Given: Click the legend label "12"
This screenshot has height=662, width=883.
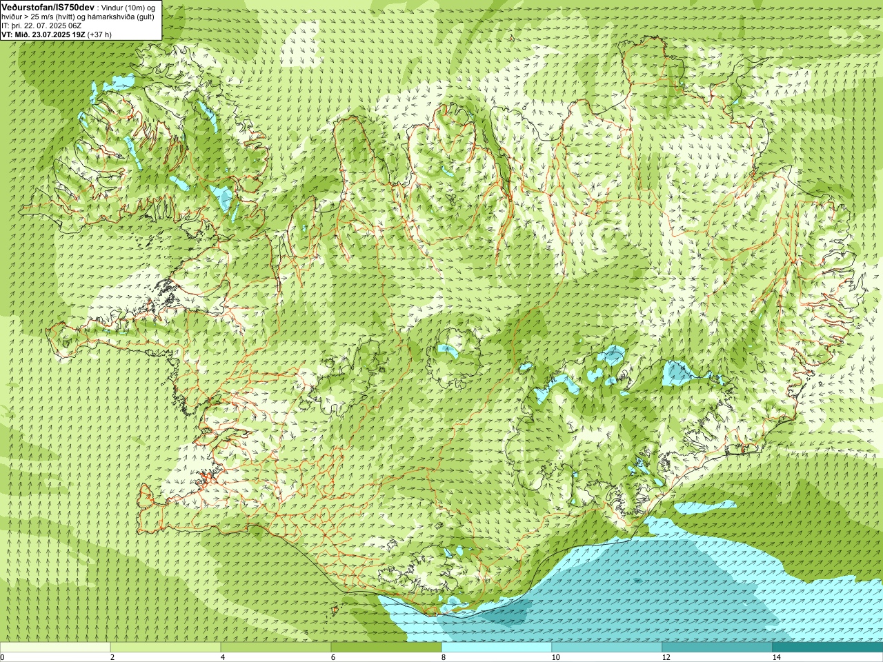Looking at the screenshot, I should [x=666, y=657].
